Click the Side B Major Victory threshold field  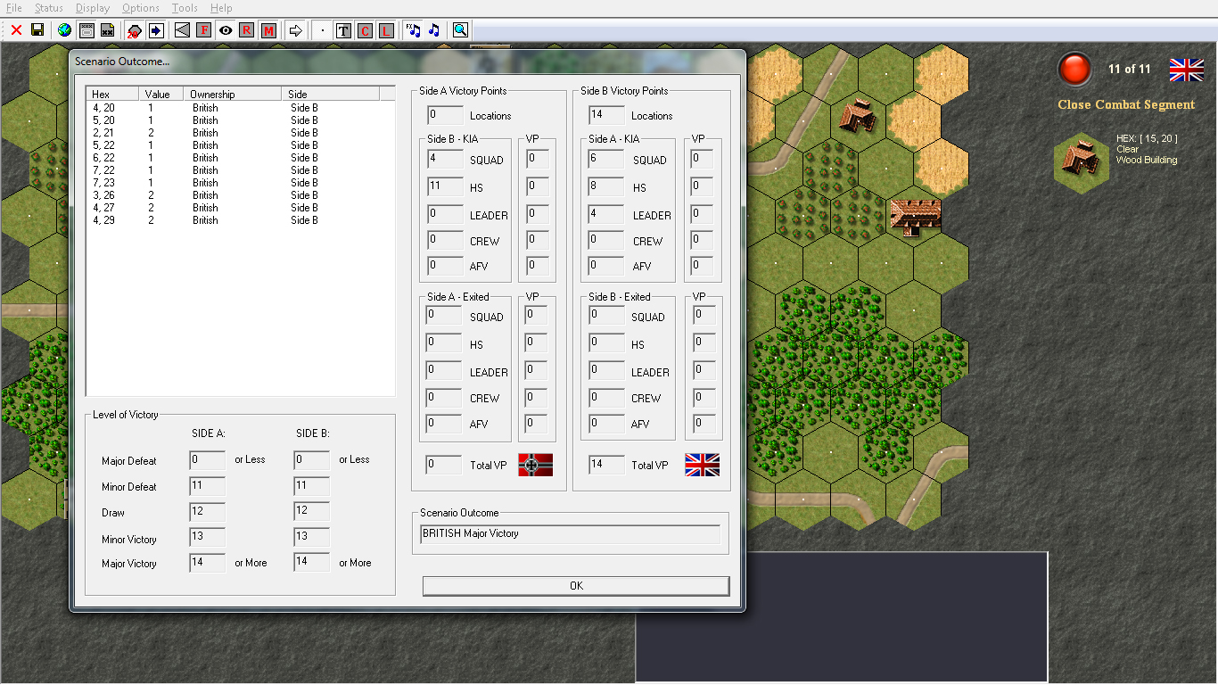[x=311, y=563]
